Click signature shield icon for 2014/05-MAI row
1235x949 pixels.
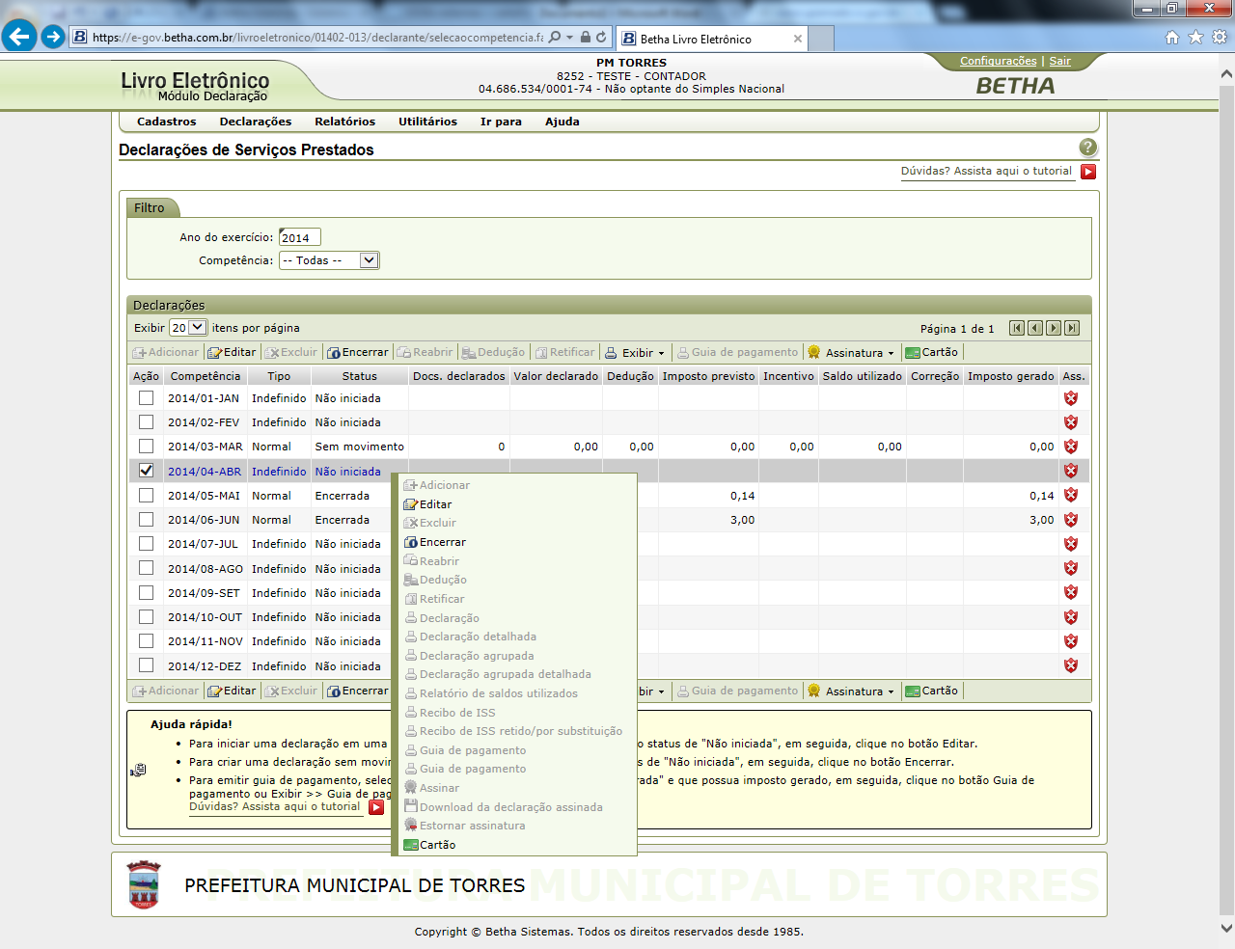point(1071,496)
